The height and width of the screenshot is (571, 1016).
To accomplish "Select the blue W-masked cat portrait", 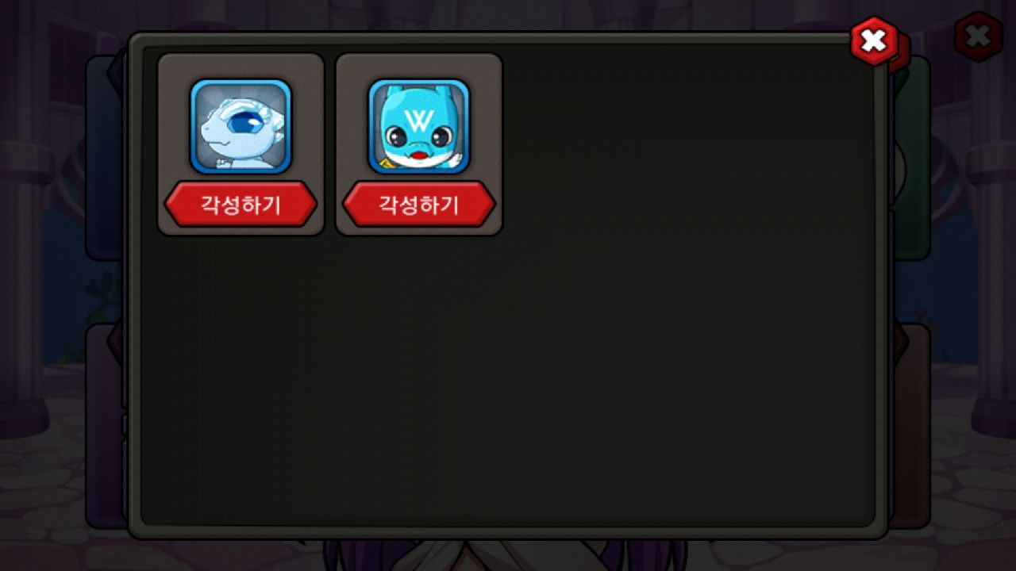I will pyautogui.click(x=418, y=126).
